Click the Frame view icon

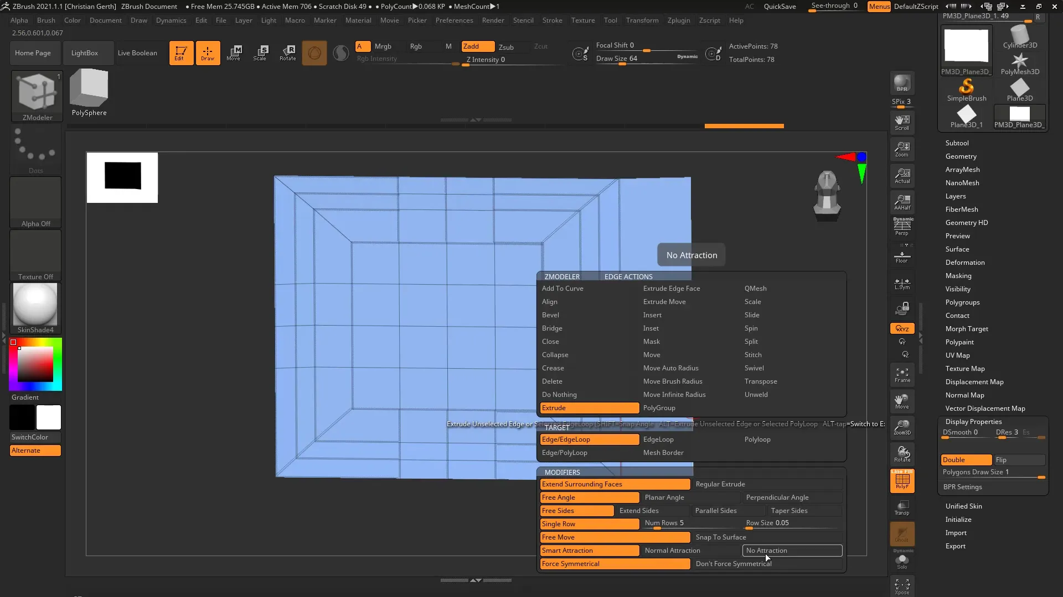(902, 375)
